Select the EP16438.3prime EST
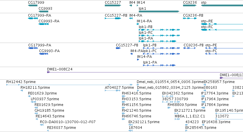Screen dimensions: 243x132 pyautogui.click(x=203, y=125)
